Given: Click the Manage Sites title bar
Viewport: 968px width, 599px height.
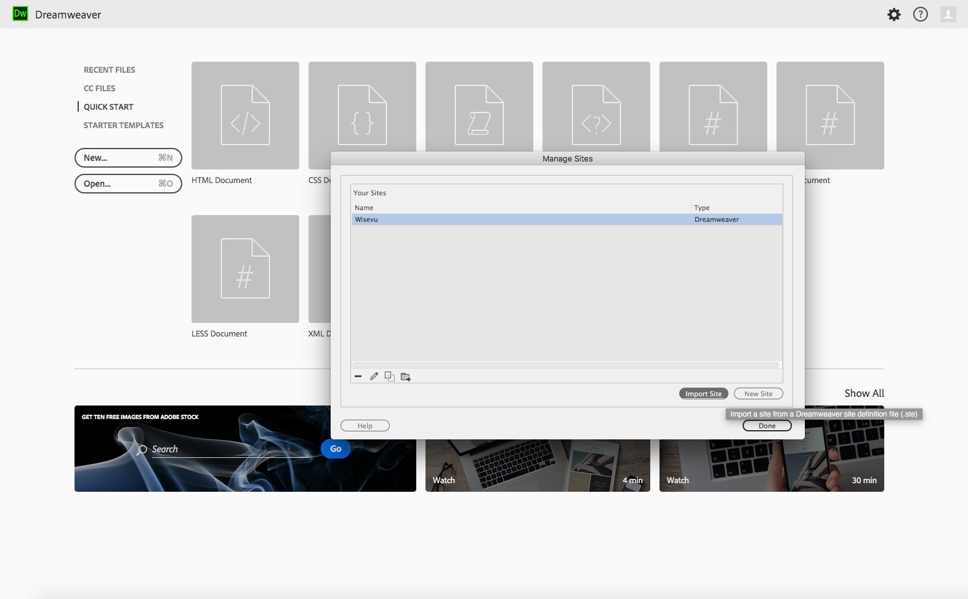Looking at the screenshot, I should 567,158.
